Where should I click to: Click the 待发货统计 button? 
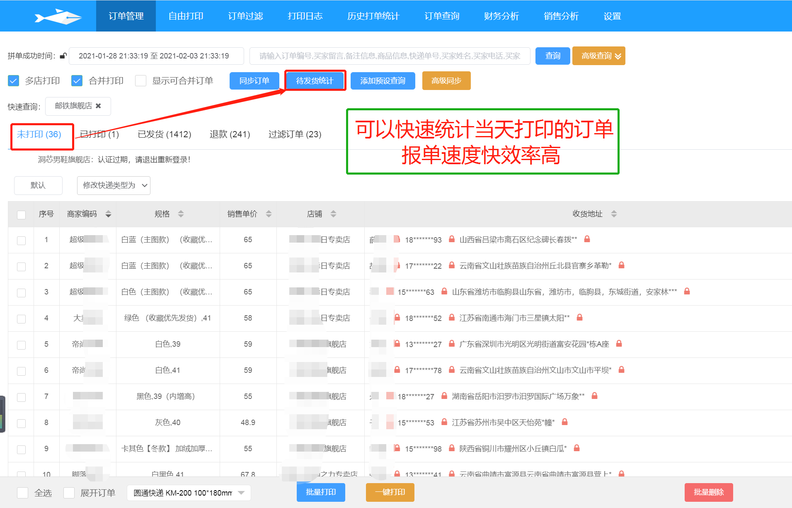coord(315,81)
